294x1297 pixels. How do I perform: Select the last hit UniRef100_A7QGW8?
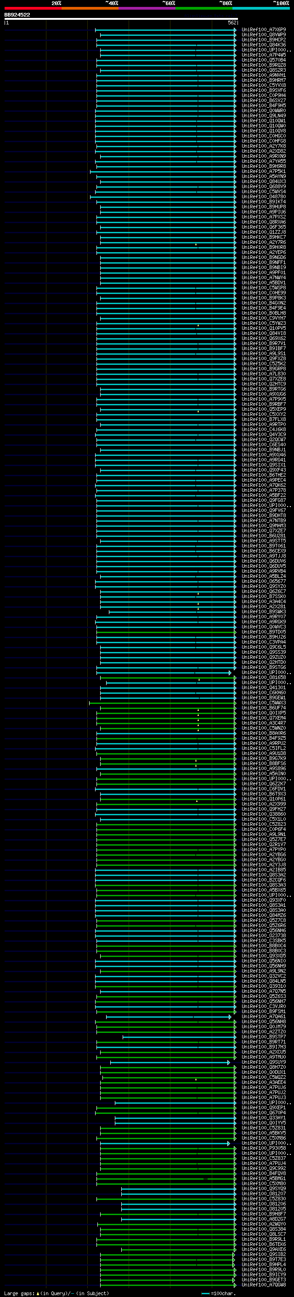click(264, 1285)
